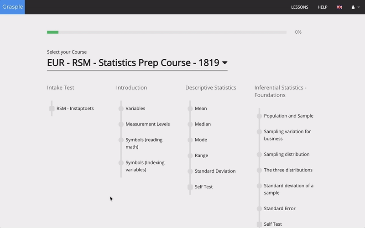Open the Measurement Levels lesson
365x228 pixels.
coord(147,124)
